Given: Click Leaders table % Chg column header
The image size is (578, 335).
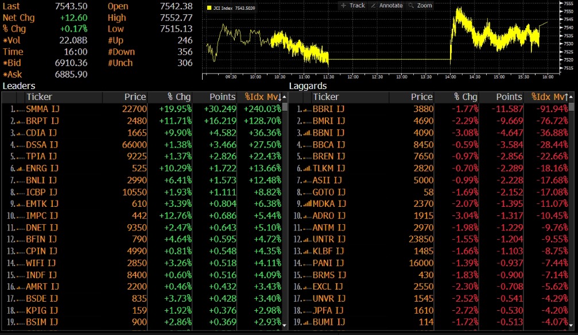Looking at the screenshot, I should (179, 97).
